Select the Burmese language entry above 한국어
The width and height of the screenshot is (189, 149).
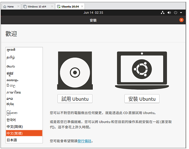(24, 113)
